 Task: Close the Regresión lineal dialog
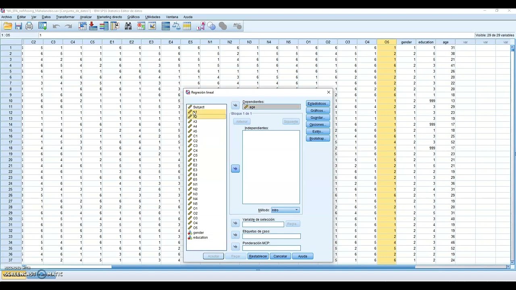click(x=329, y=92)
